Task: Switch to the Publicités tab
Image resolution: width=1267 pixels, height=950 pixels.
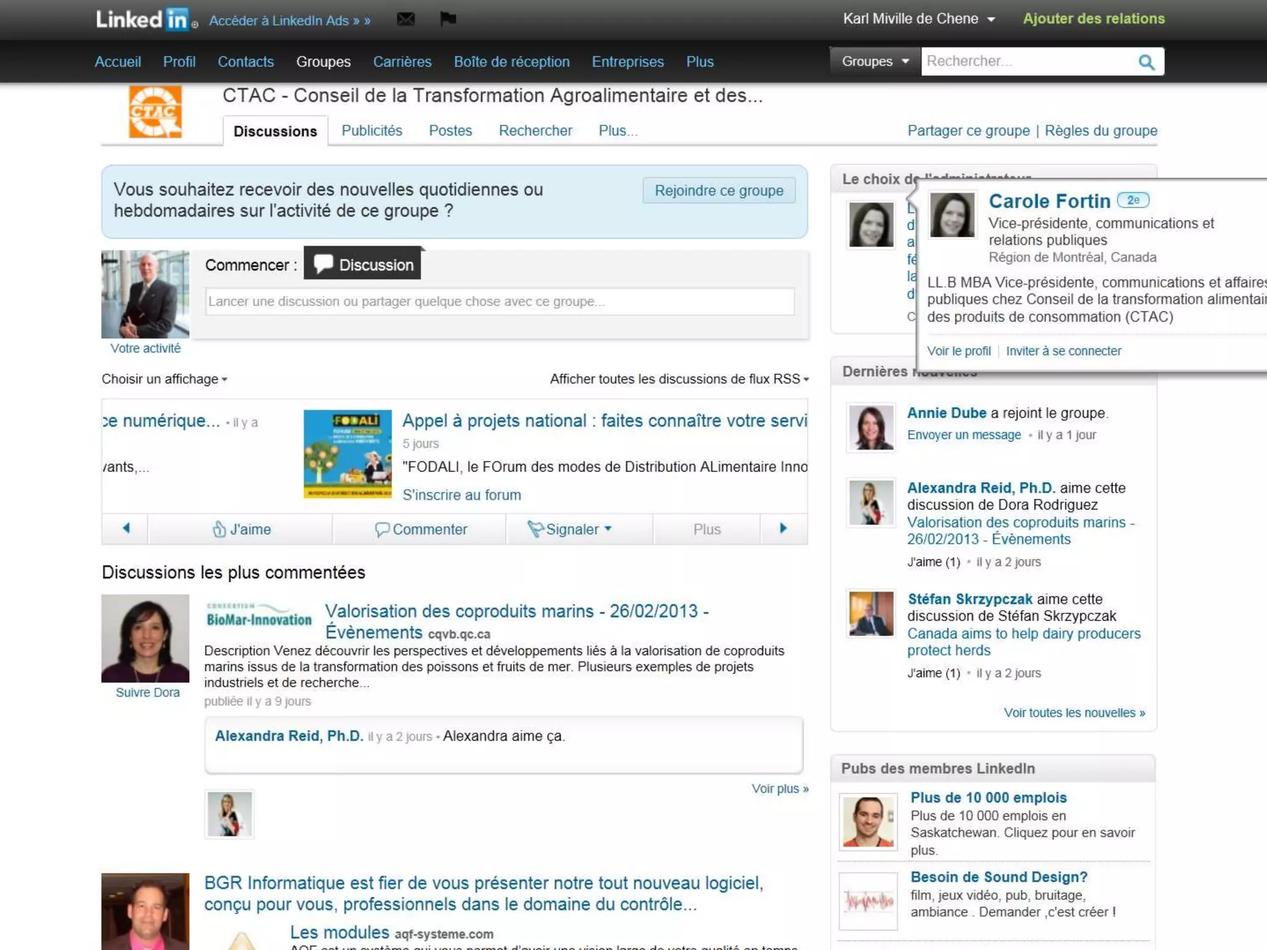Action: coord(371,131)
